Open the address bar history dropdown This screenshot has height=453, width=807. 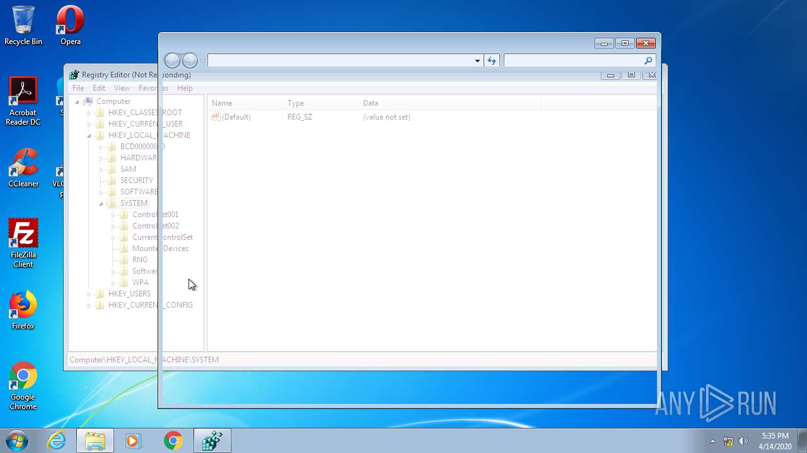pyautogui.click(x=477, y=60)
